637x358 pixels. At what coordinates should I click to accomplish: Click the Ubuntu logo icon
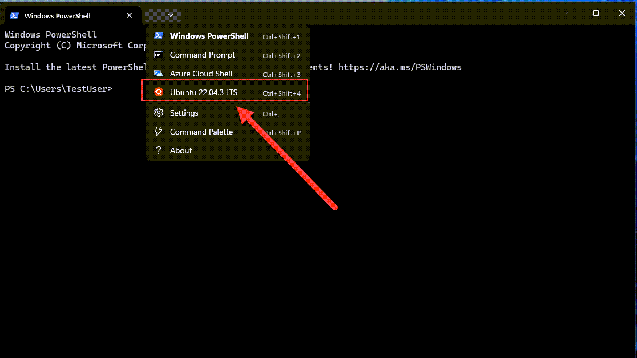159,92
